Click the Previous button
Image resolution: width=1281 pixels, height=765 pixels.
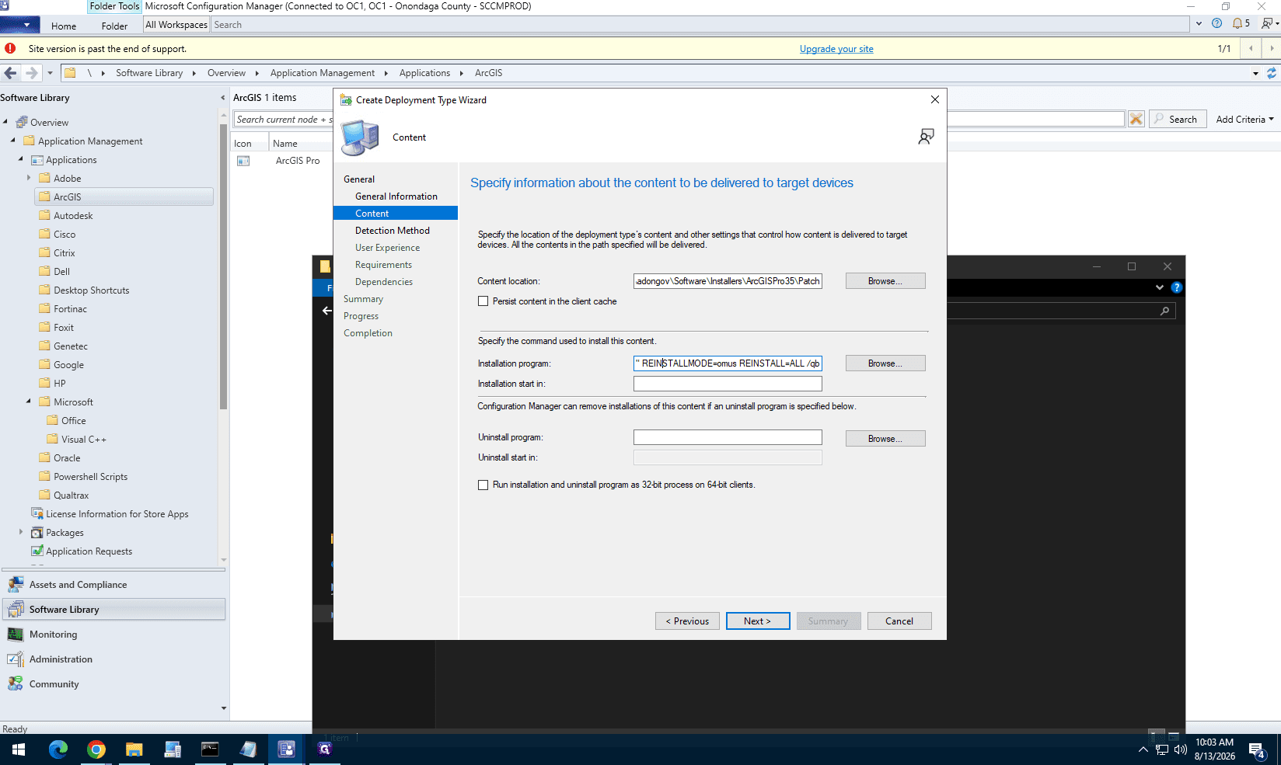tap(687, 621)
